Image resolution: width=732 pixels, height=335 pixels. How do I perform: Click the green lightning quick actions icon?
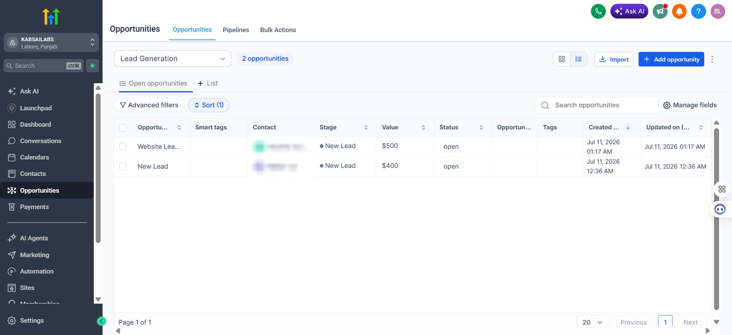(92, 66)
